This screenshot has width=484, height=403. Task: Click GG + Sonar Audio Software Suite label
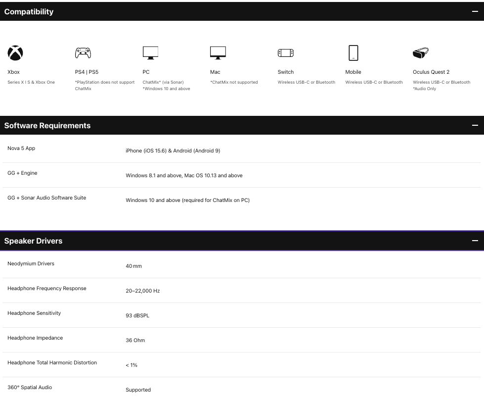click(x=46, y=198)
